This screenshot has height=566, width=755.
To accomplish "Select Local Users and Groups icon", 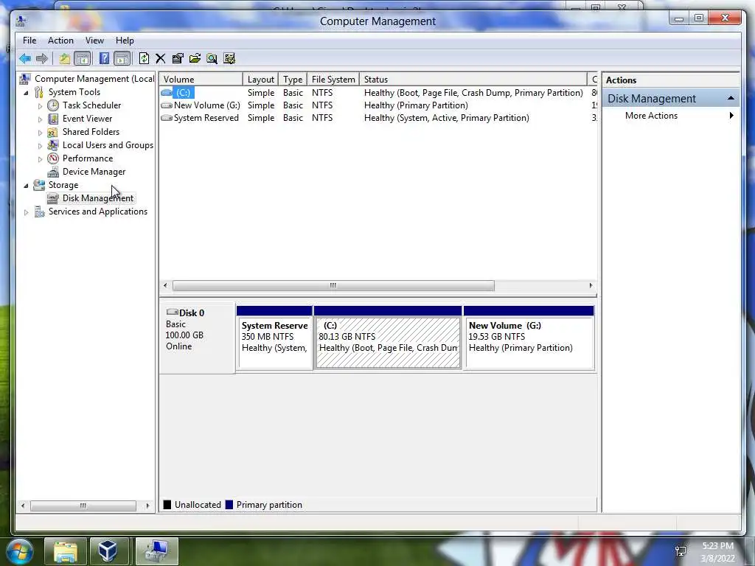I will point(53,145).
